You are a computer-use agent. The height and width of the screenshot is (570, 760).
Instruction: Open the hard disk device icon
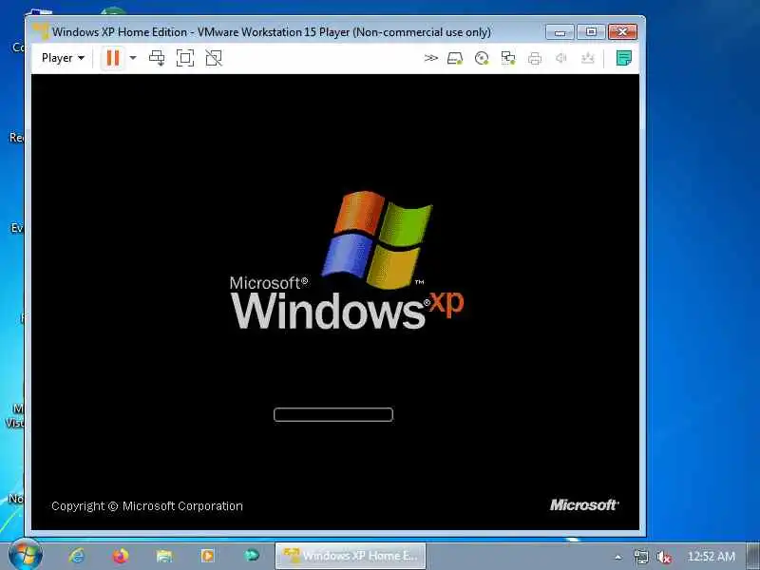point(455,58)
